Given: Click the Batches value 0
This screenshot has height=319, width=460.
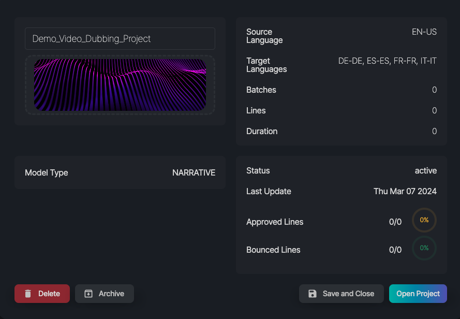Looking at the screenshot, I should pyautogui.click(x=434, y=90).
